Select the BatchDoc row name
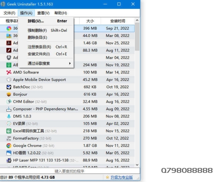Screen dimensions: 222x182 pyautogui.click(x=21, y=87)
